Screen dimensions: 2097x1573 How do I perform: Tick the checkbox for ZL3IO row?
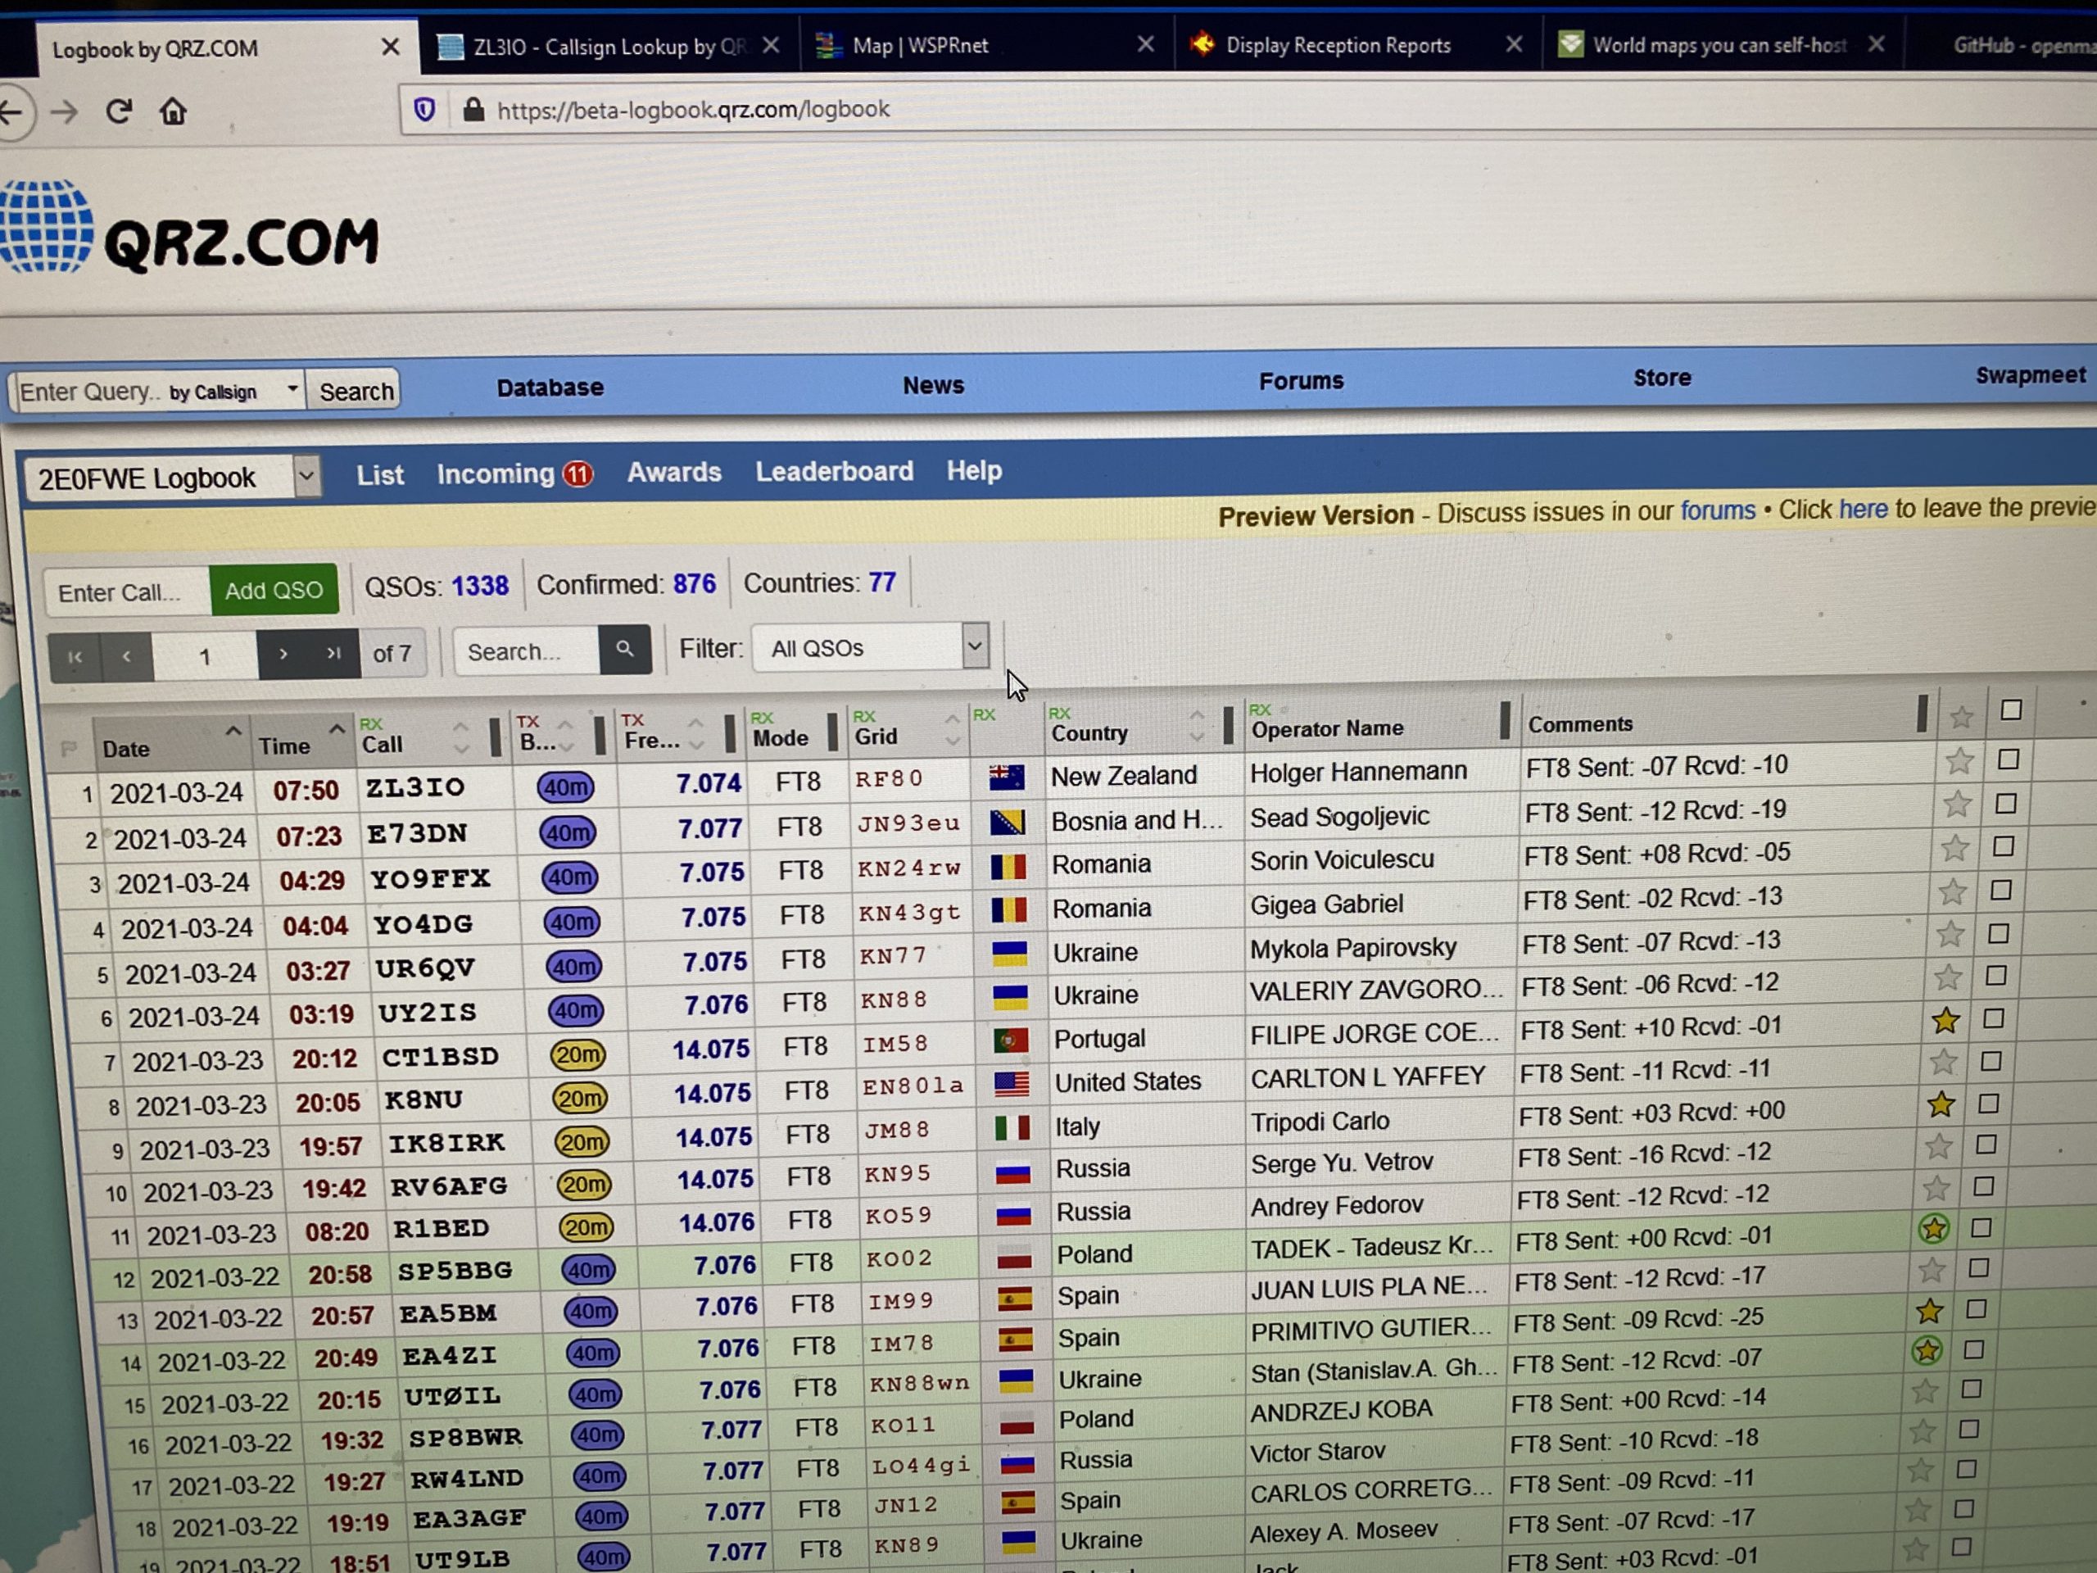coord(2007,759)
